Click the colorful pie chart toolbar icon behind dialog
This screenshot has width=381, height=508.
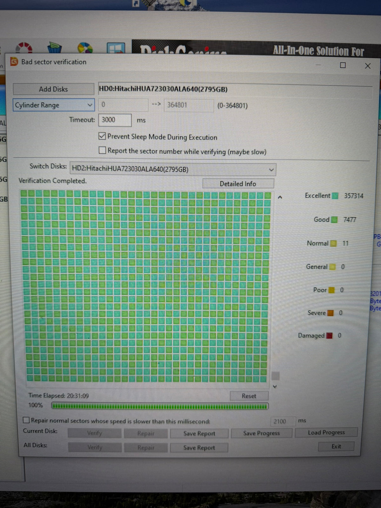tap(85, 48)
